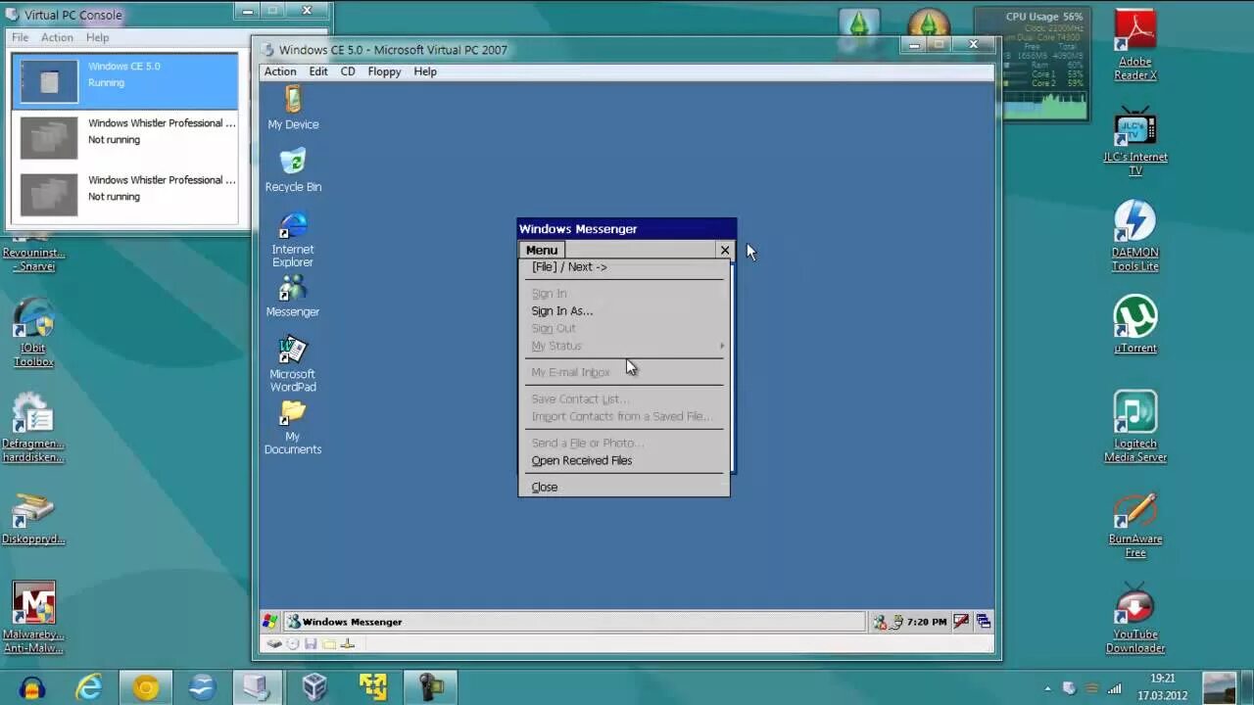
Task: Click the Messenger tray icon in CE taskbar
Action: pos(880,622)
